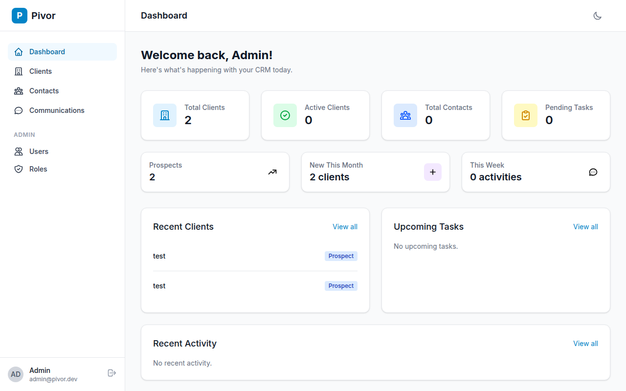This screenshot has width=626, height=391.
Task: Toggle dark mode with the moon icon
Action: (x=597, y=15)
